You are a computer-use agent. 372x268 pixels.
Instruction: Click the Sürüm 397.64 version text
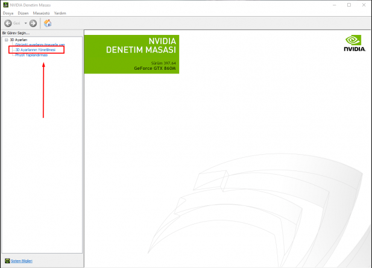[x=163, y=63]
